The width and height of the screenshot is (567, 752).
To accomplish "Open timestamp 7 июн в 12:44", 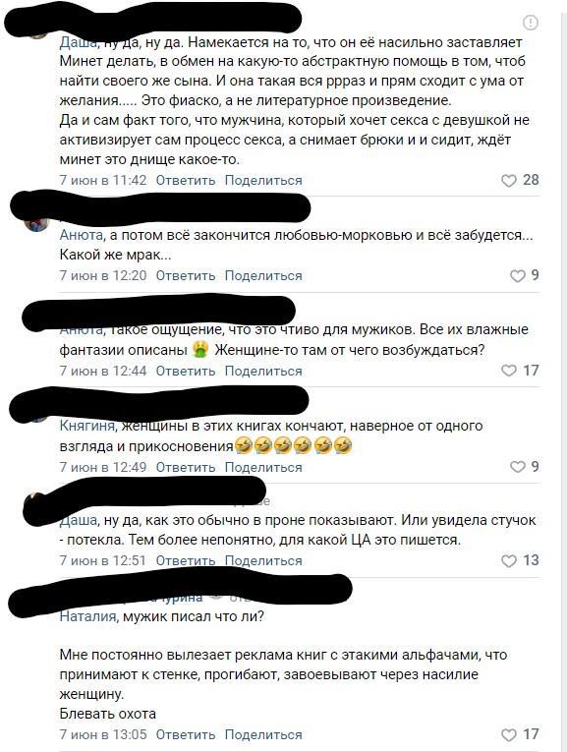I will [x=102, y=372].
